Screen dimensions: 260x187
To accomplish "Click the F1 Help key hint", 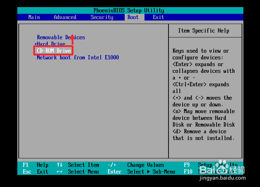I will point(35,165).
